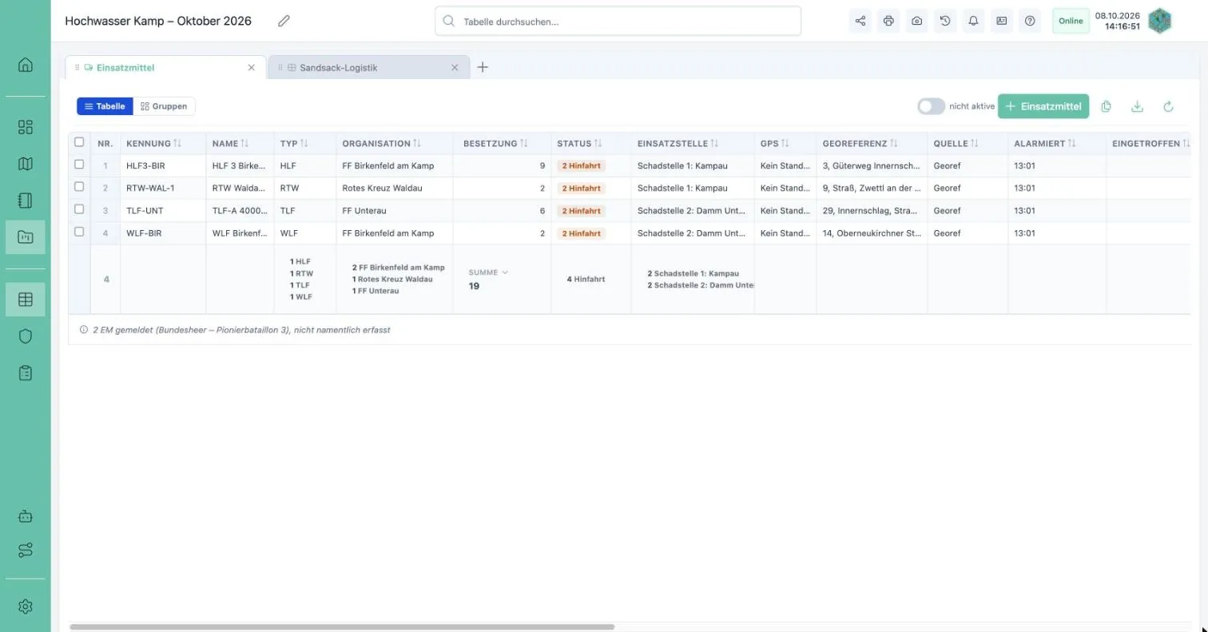The image size is (1208, 632).
Task: Refresh the Einsatzmittel table
Action: 1168,106
